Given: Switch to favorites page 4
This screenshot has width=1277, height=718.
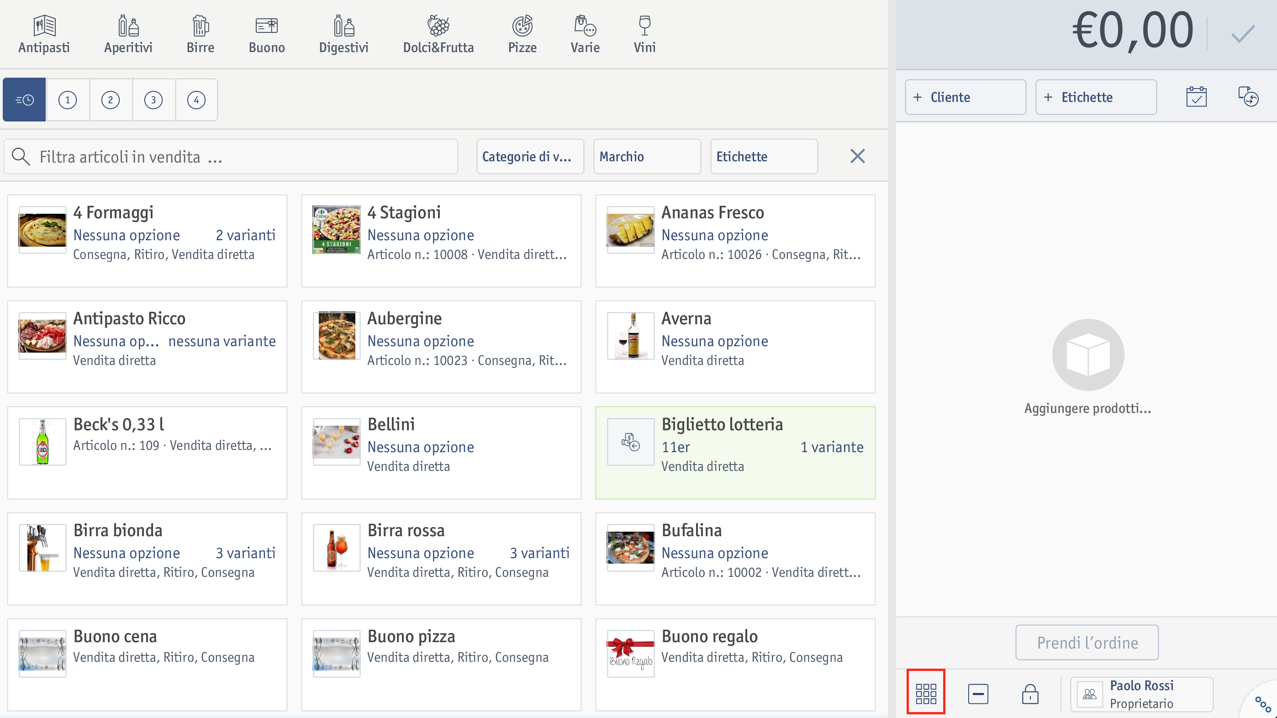Looking at the screenshot, I should [196, 100].
